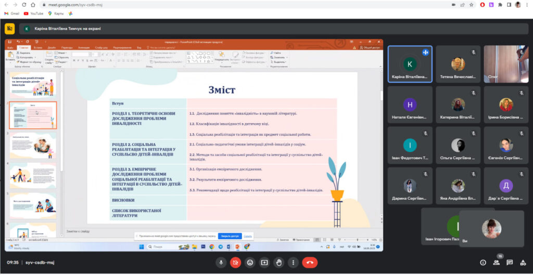Open meeting details info icon
533x275 pixels.
coord(483,263)
